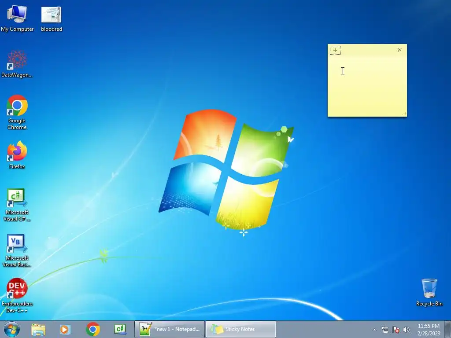Open the Windows Start menu

point(12,329)
